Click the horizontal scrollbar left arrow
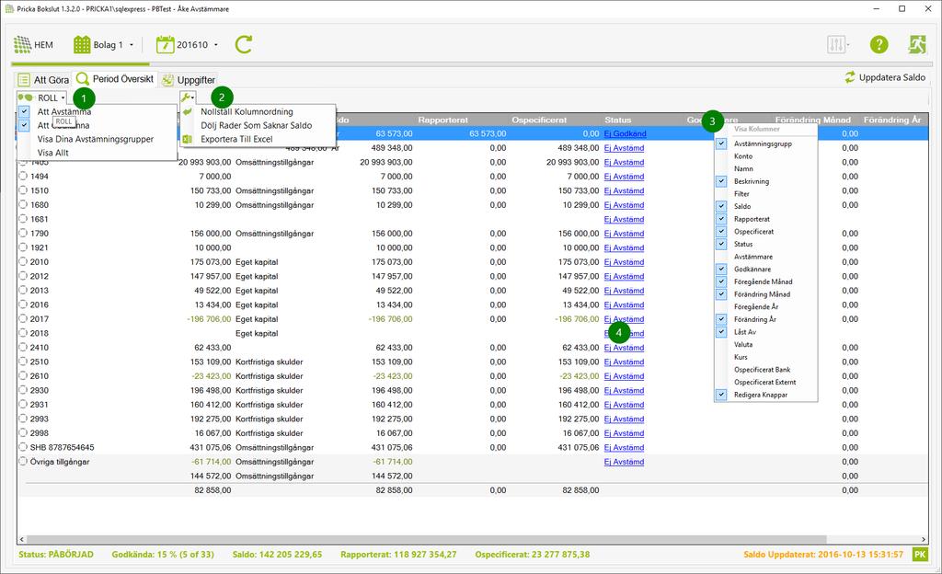Screen dimensions: 942x574 pyautogui.click(x=22, y=539)
